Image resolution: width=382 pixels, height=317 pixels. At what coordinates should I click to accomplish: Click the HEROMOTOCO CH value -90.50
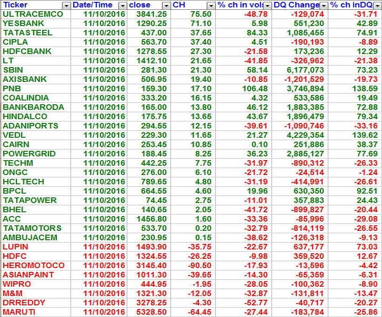click(200, 265)
